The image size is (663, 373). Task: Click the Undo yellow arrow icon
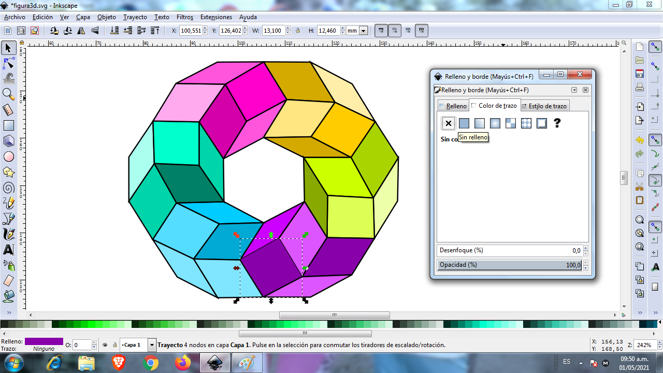click(x=640, y=140)
